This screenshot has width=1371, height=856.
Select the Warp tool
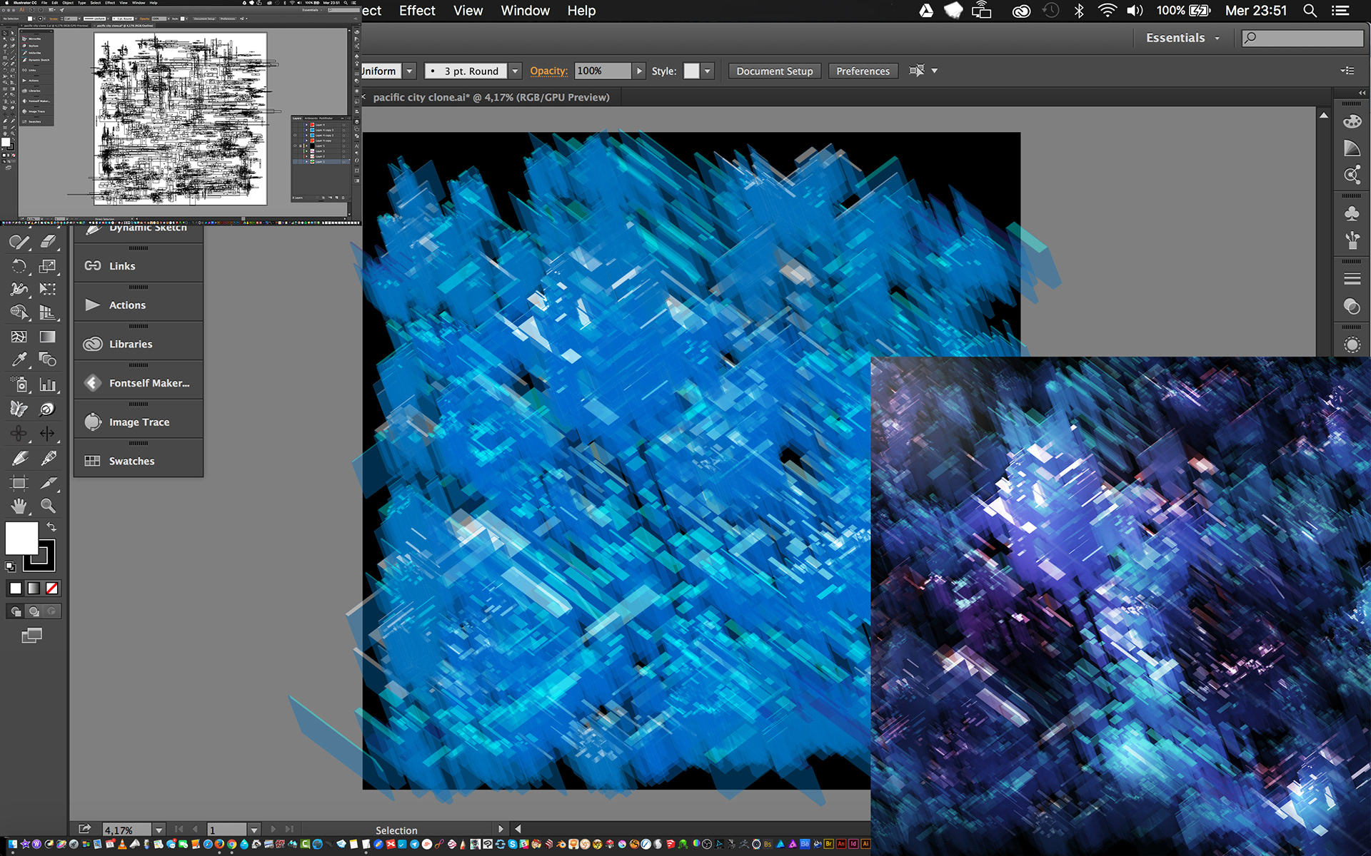19,289
